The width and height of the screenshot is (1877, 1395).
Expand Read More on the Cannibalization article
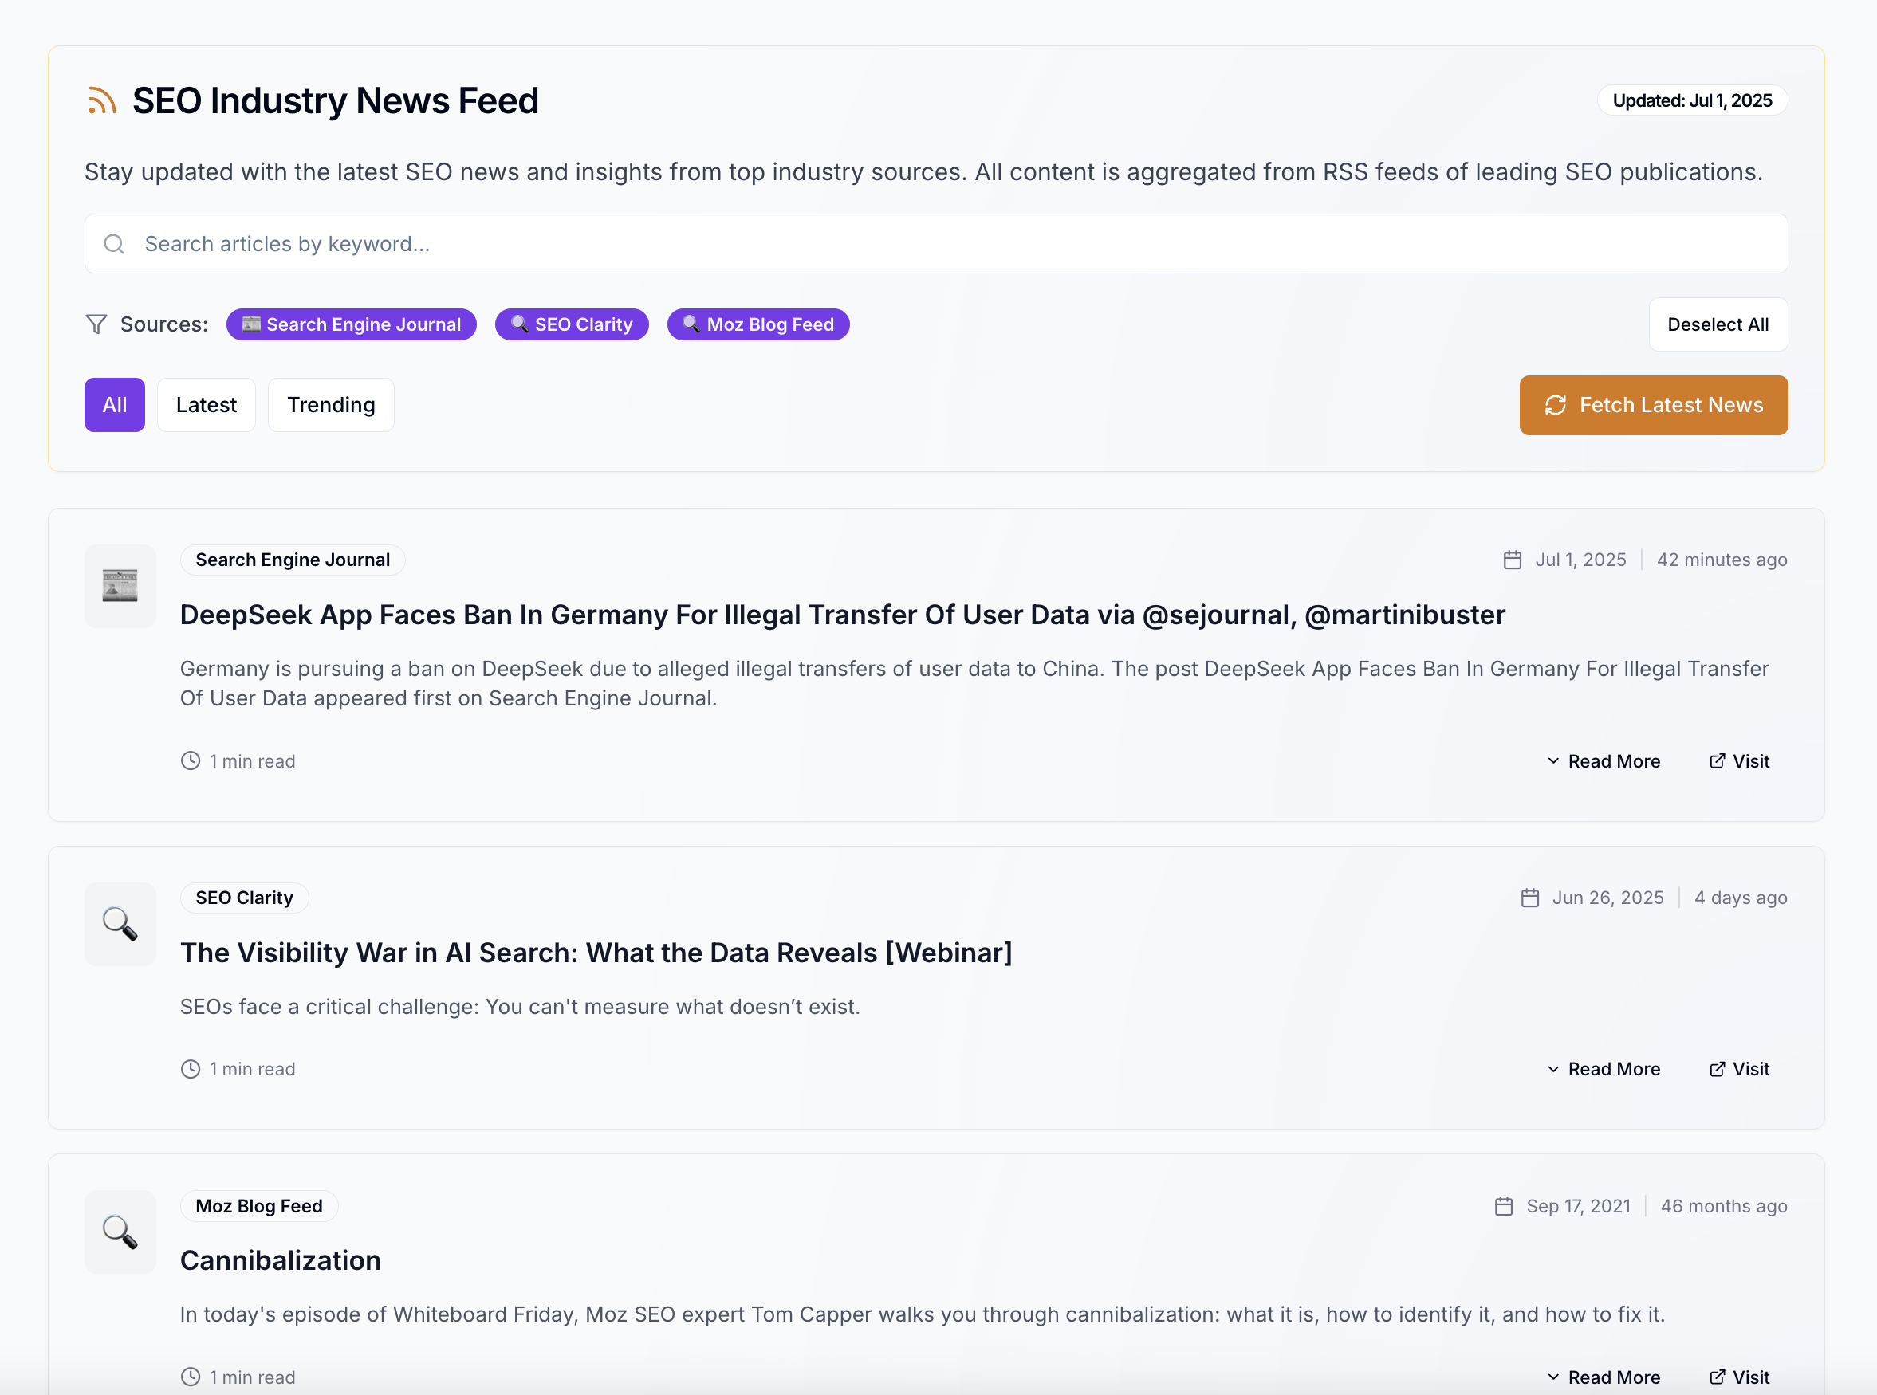pyautogui.click(x=1604, y=1377)
